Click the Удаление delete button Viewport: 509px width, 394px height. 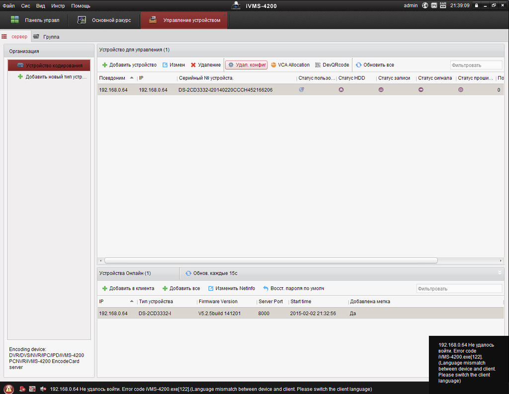point(205,65)
